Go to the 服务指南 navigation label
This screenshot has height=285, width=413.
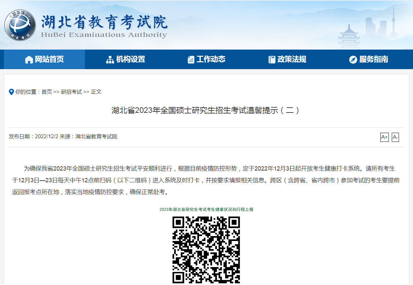[373, 59]
